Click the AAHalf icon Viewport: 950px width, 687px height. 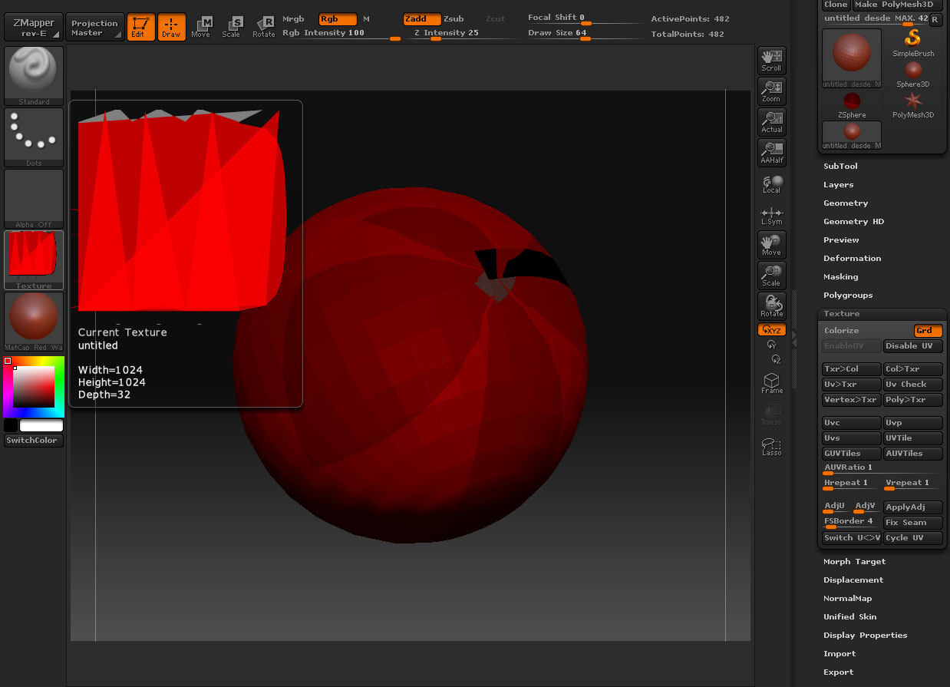tap(771, 153)
